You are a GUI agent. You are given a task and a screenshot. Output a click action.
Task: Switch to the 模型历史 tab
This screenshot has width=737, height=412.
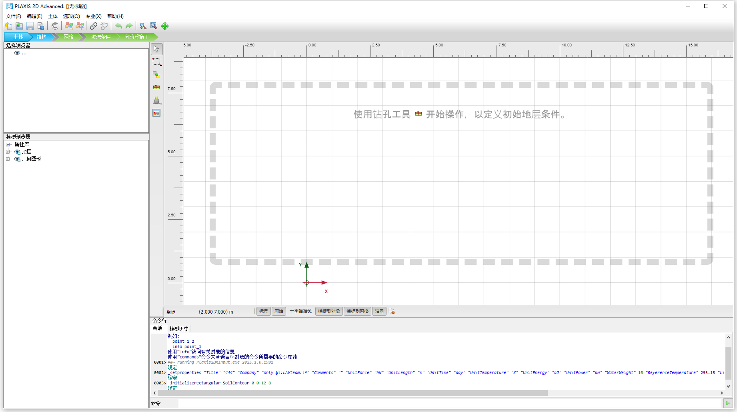pos(179,329)
